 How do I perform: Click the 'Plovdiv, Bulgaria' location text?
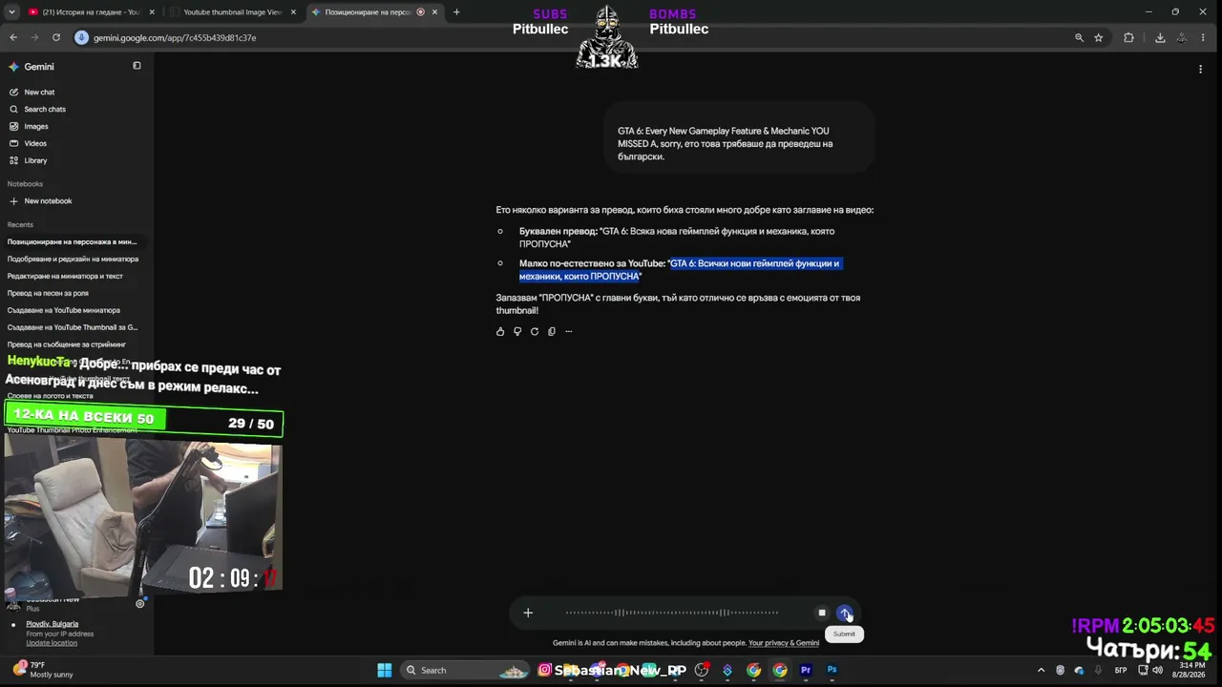[53, 624]
